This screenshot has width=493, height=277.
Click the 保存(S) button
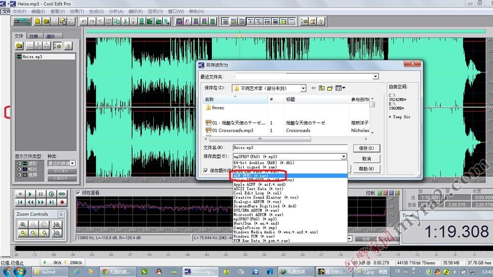(366, 148)
